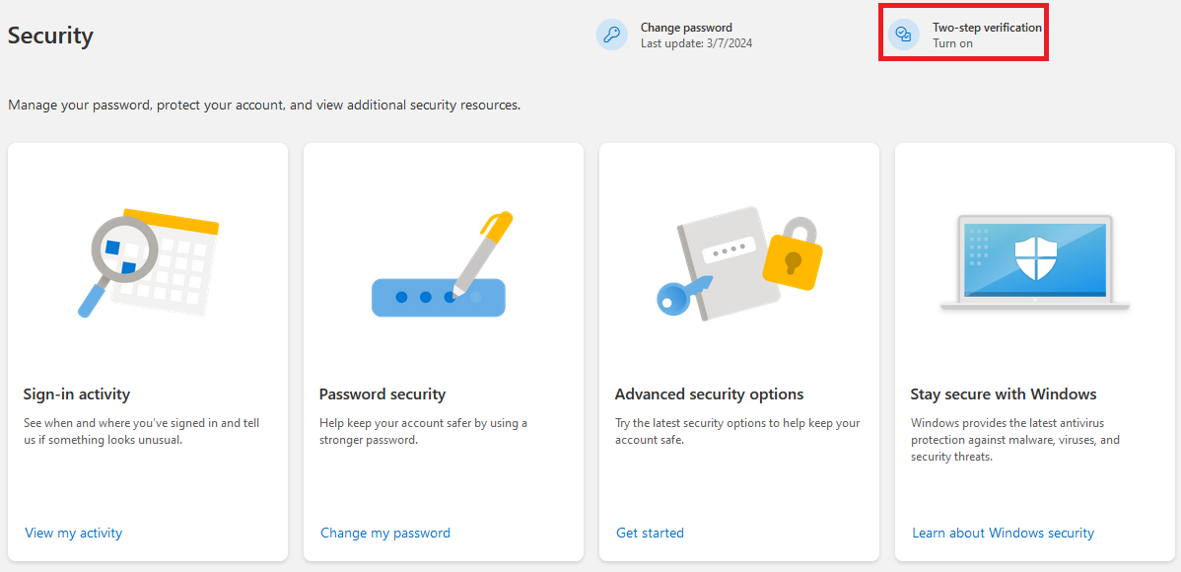Click the Two-step verification shield icon
This screenshot has height=572, width=1181.
(903, 36)
